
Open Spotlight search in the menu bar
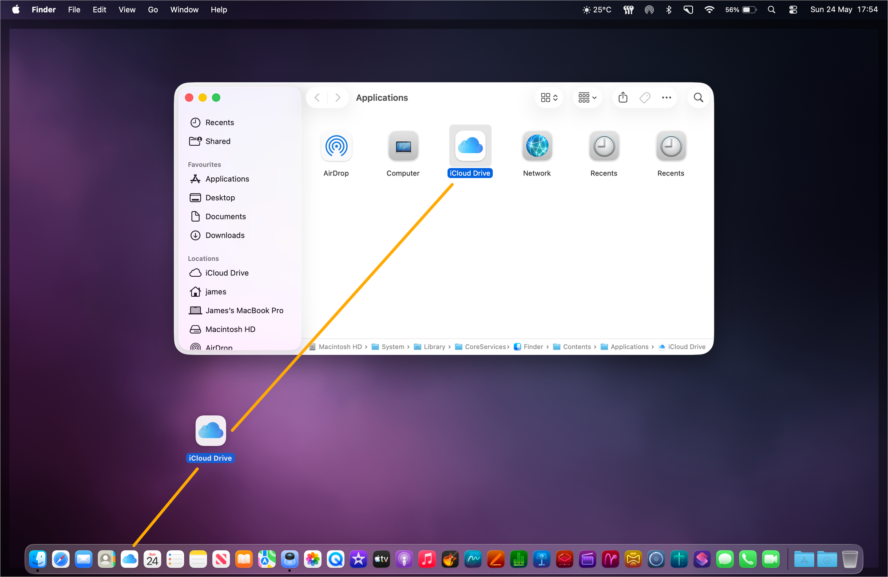point(772,9)
